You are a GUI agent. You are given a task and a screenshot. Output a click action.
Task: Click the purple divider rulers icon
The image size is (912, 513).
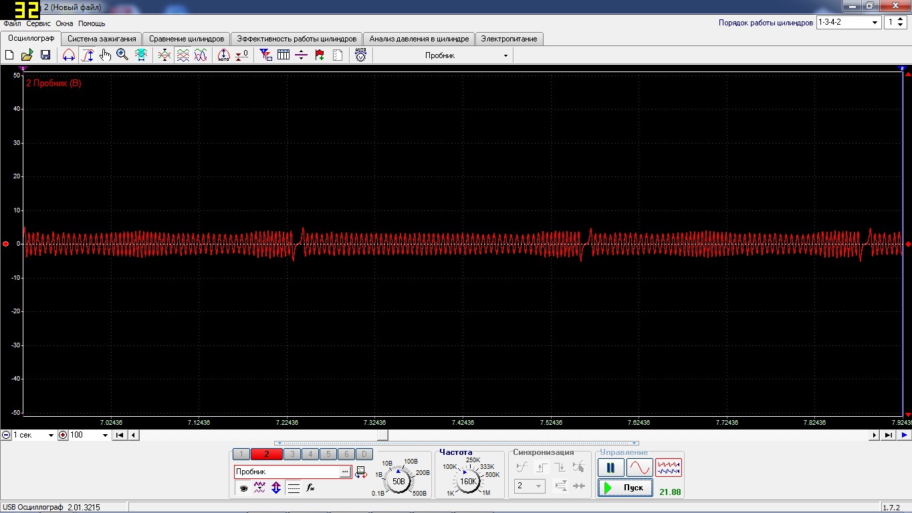pyautogui.click(x=301, y=55)
